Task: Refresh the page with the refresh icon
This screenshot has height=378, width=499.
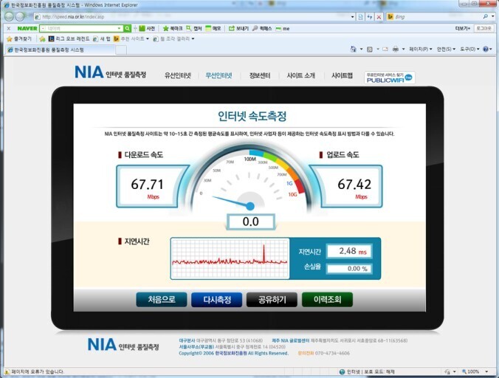Action: [x=370, y=17]
